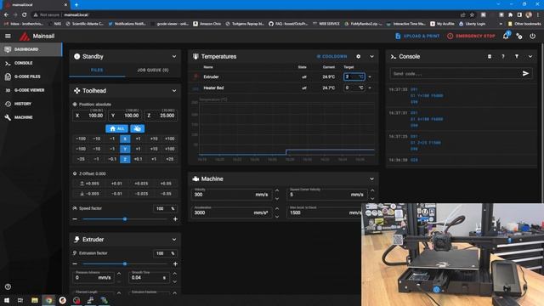Open Console in the sidebar

(31, 63)
